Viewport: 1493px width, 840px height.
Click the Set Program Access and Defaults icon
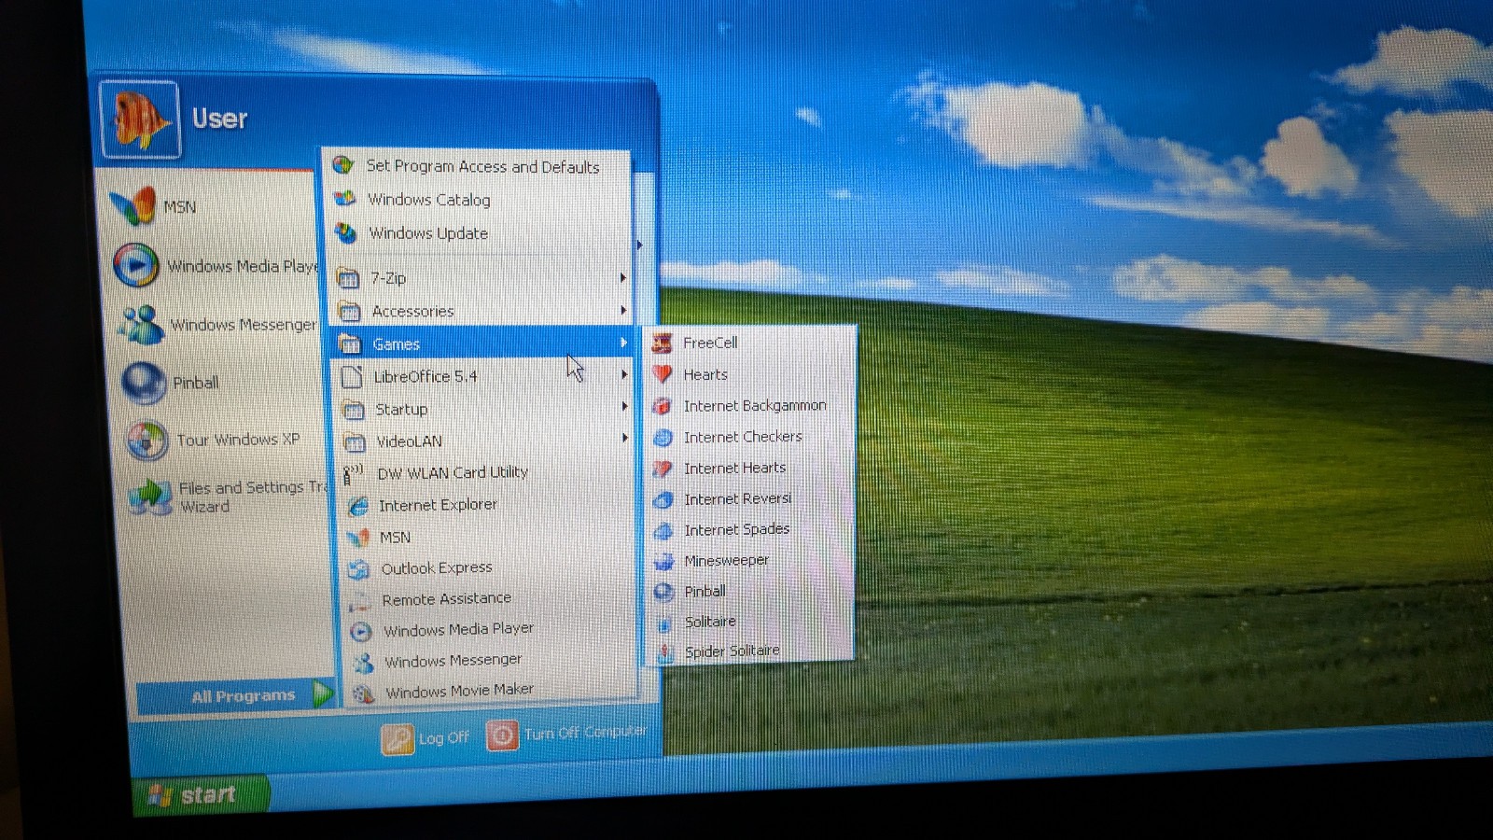coord(343,165)
